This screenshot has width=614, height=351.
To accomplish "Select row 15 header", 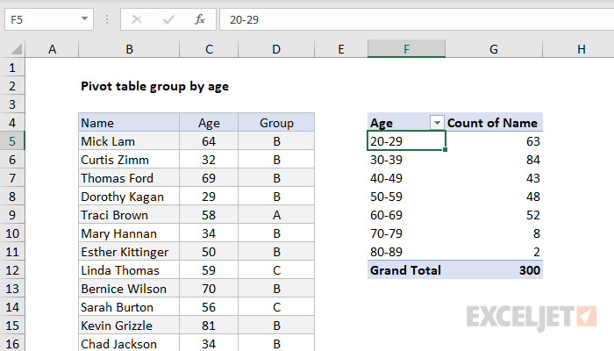I will [12, 326].
